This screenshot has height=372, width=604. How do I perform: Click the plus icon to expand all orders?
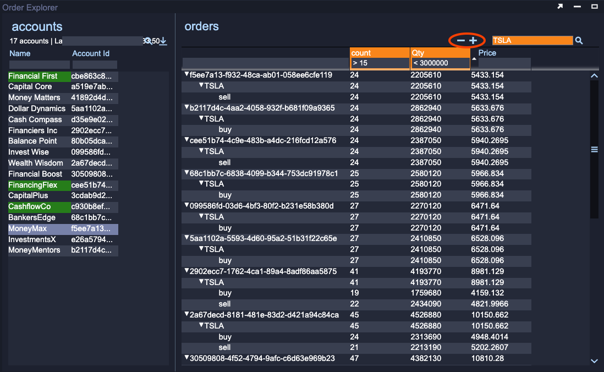click(473, 41)
